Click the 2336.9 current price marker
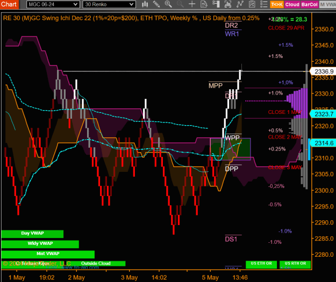The height and width of the screenshot is (282, 336). tap(323, 71)
